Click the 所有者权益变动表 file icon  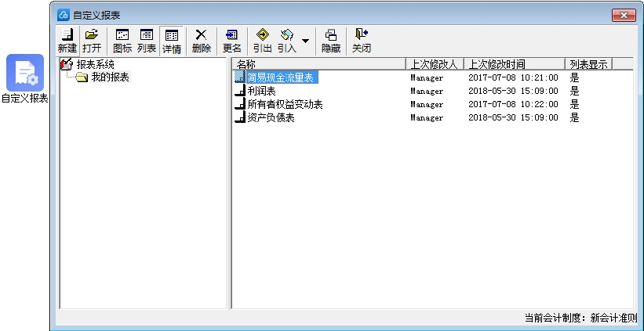240,104
